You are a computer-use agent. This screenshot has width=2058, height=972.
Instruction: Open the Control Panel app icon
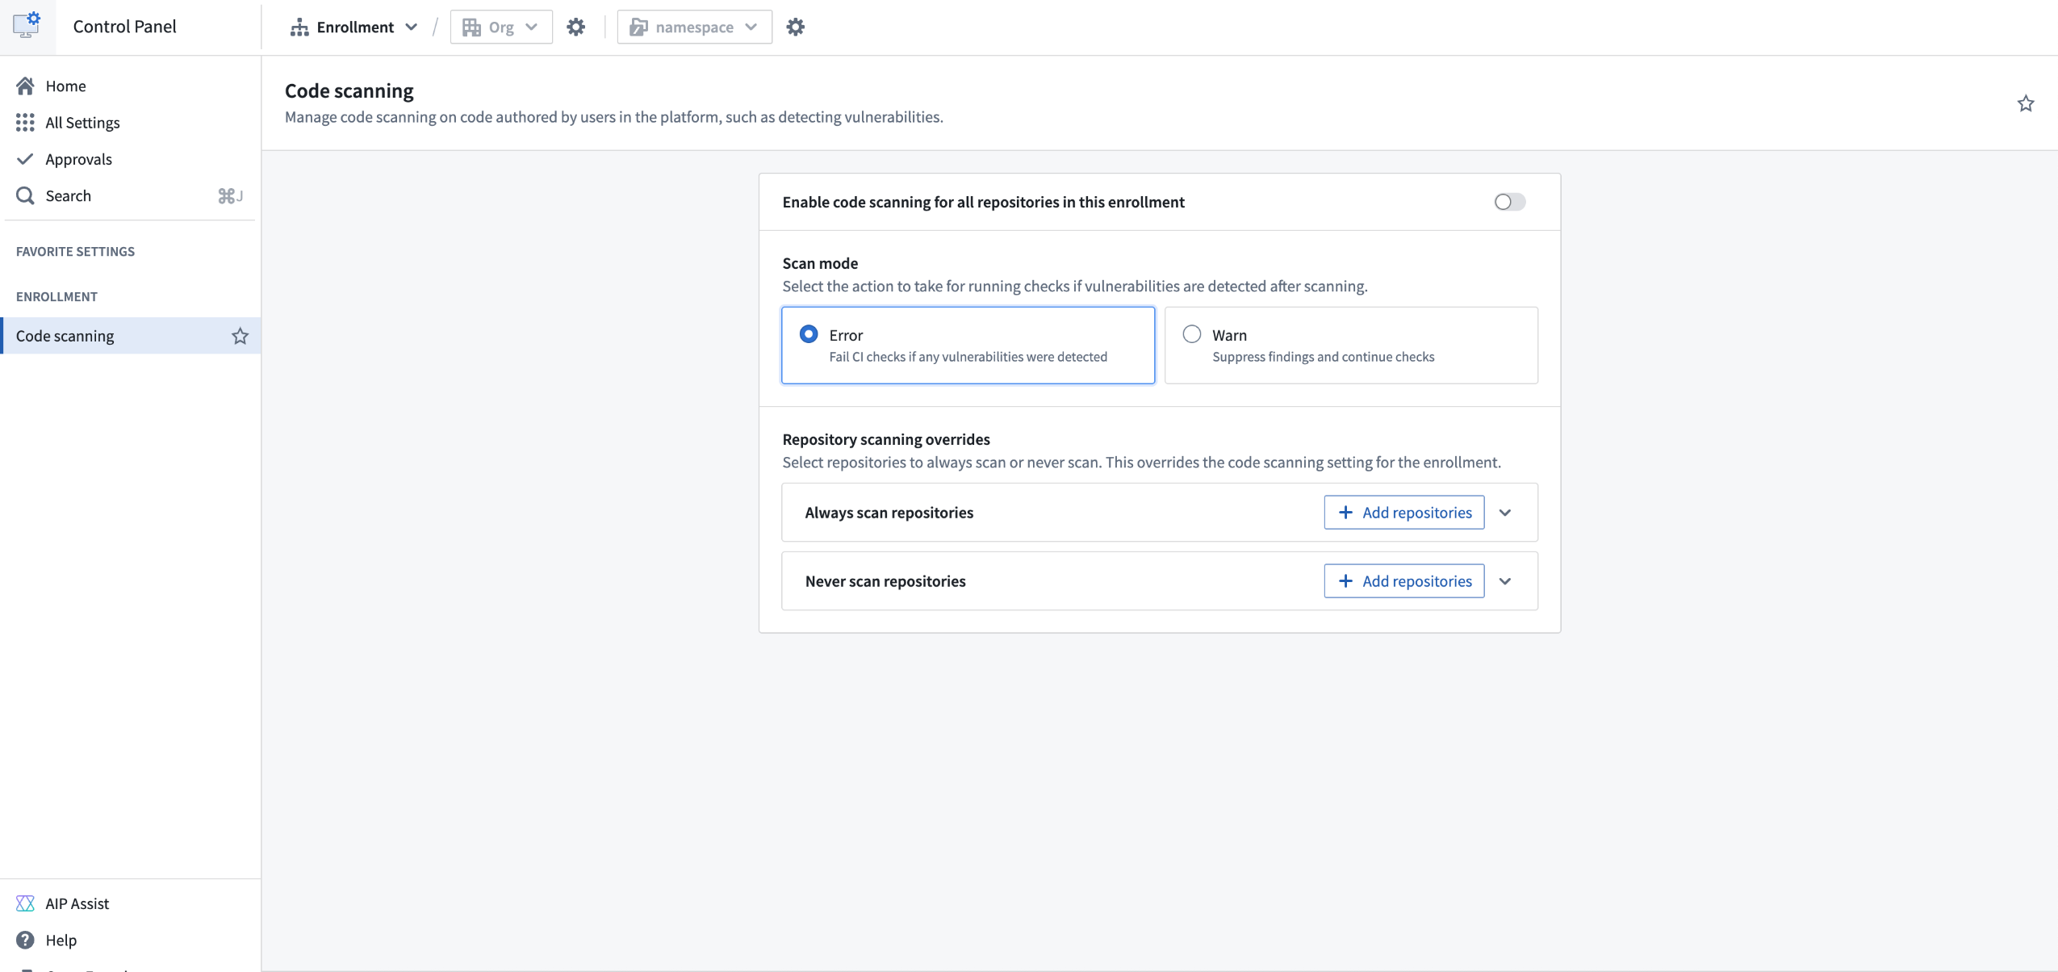pyautogui.click(x=25, y=25)
